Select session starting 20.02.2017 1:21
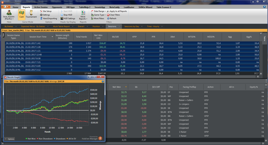This screenshot has height=145, width=268. click(x=132, y=51)
